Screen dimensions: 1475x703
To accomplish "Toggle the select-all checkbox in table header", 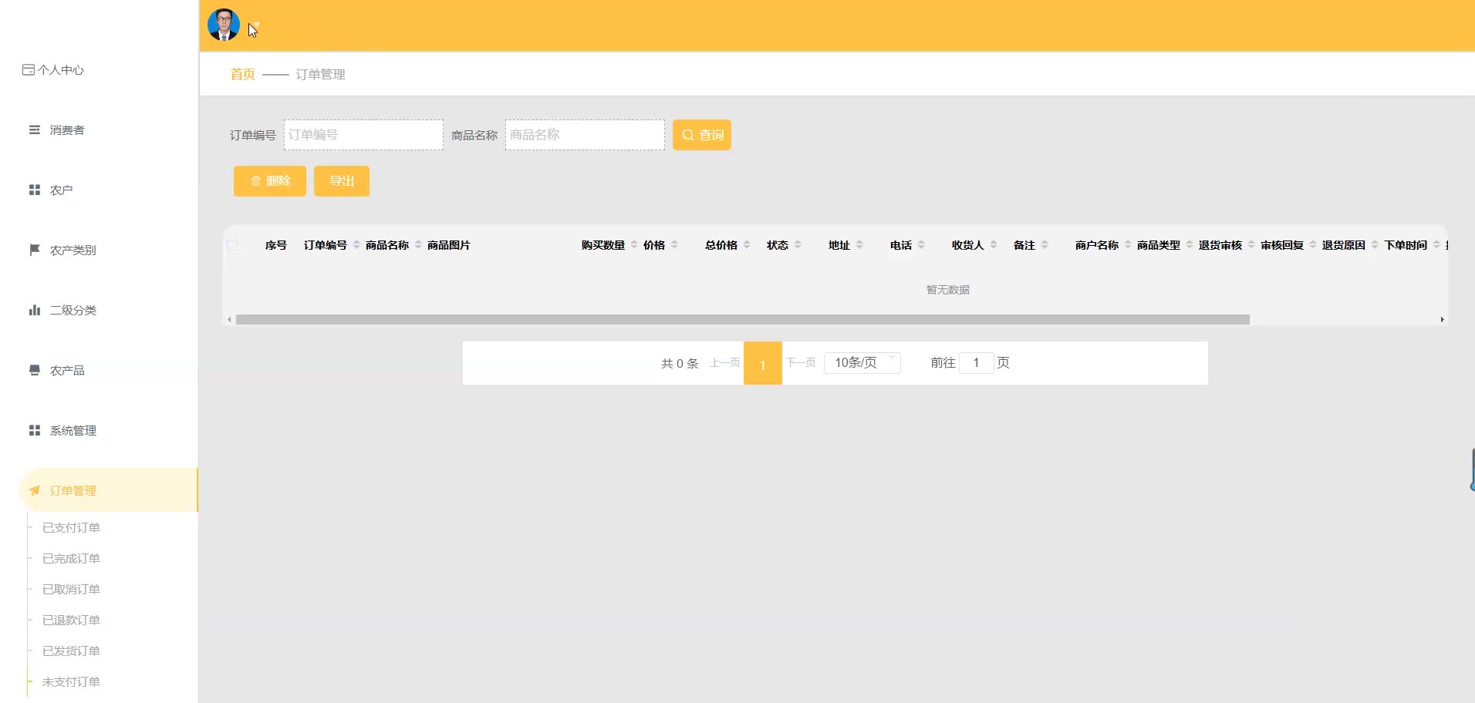I will [x=232, y=245].
